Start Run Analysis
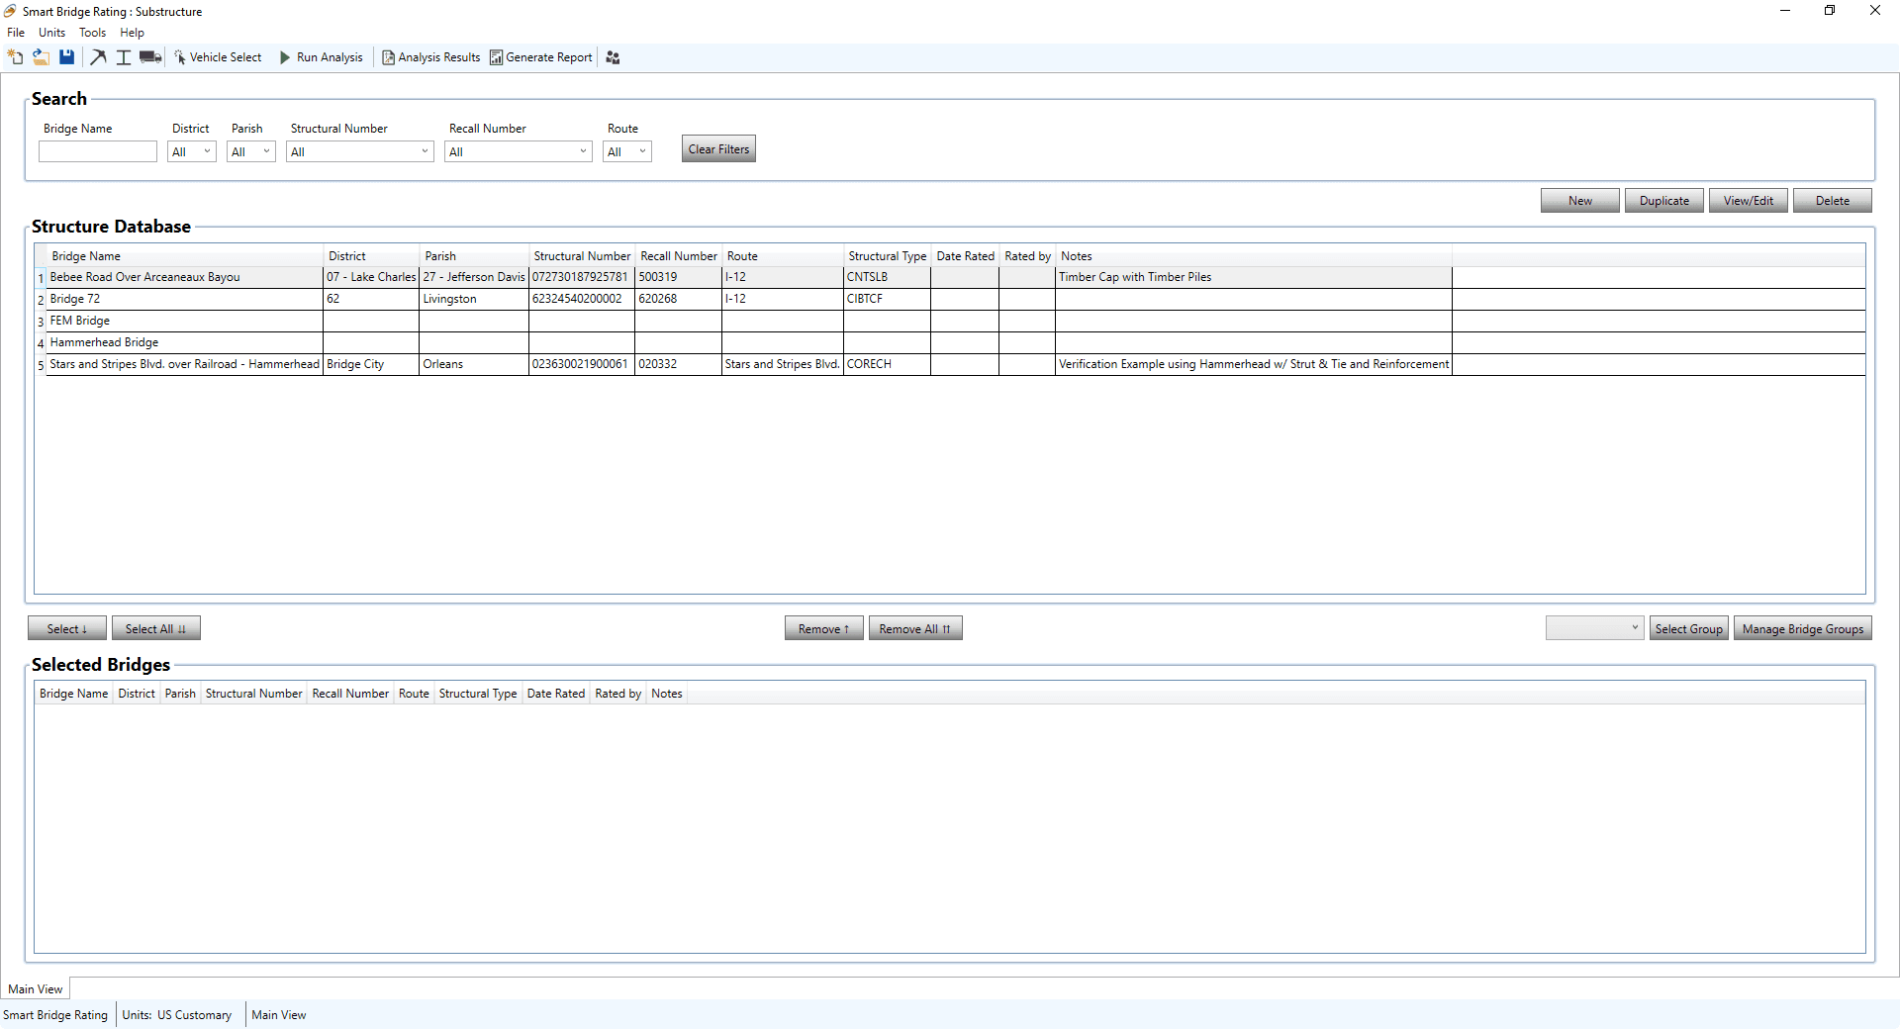Screen dimensions: 1900x1029 (322, 57)
